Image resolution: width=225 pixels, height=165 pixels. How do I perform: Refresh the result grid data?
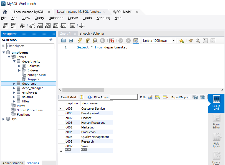pos(89,97)
